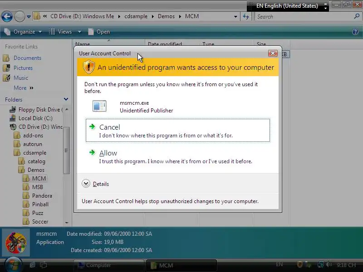Screen dimensions: 363x272
Task: Select the Pandora folder in tree
Action: [x=42, y=196]
